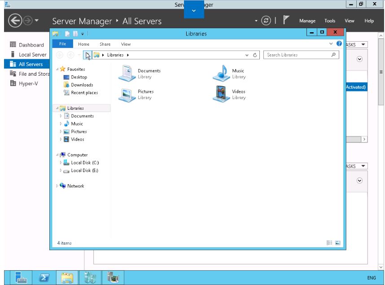Select Local Disk (C:) in navigation pane
This screenshot has height=285, width=385.
[x=81, y=163]
